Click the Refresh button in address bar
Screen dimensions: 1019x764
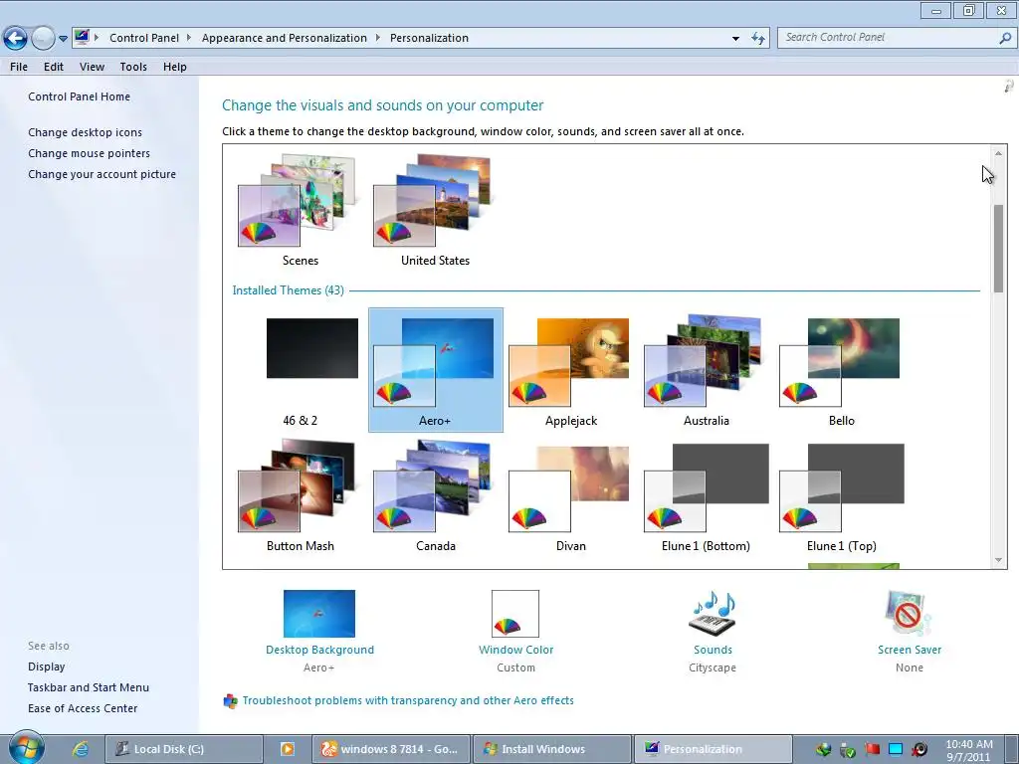(757, 39)
